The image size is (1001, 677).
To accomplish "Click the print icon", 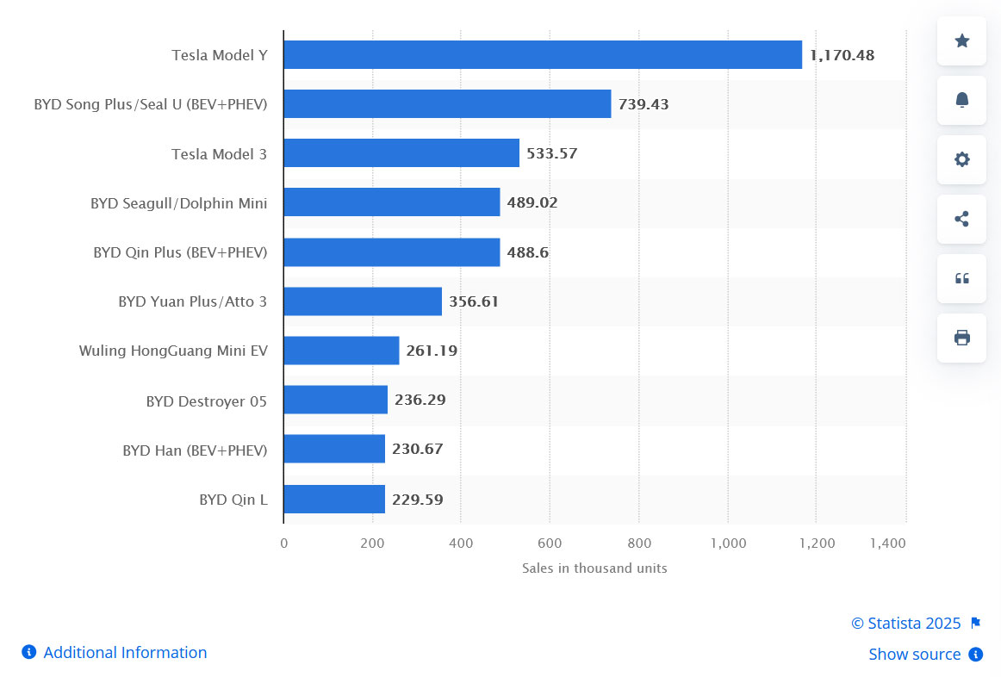I will (x=961, y=338).
